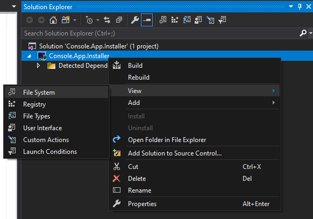Viewport: 313px width, 219px height.
Task: Open the Solution Explorer window options dropdown
Action: (x=291, y=6)
